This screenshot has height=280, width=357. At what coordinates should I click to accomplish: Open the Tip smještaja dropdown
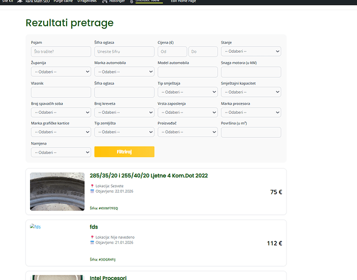pyautogui.click(x=187, y=92)
